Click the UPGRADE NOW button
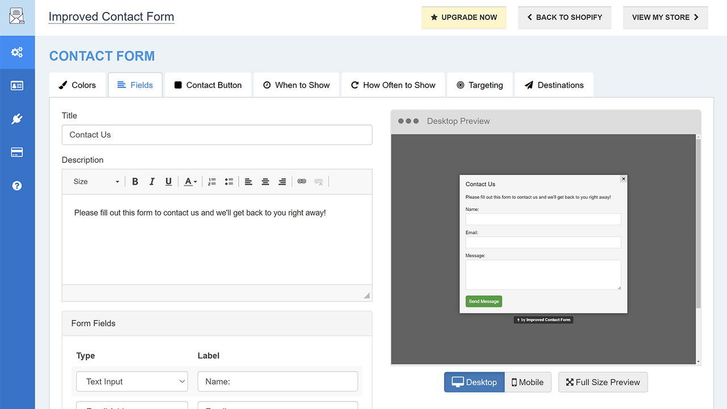The image size is (727, 409). click(x=463, y=17)
